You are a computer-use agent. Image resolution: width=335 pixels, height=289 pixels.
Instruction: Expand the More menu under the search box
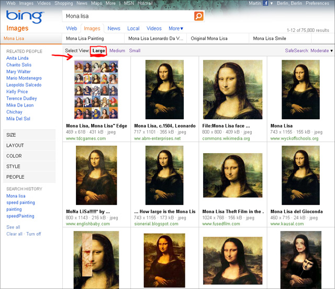click(x=176, y=28)
